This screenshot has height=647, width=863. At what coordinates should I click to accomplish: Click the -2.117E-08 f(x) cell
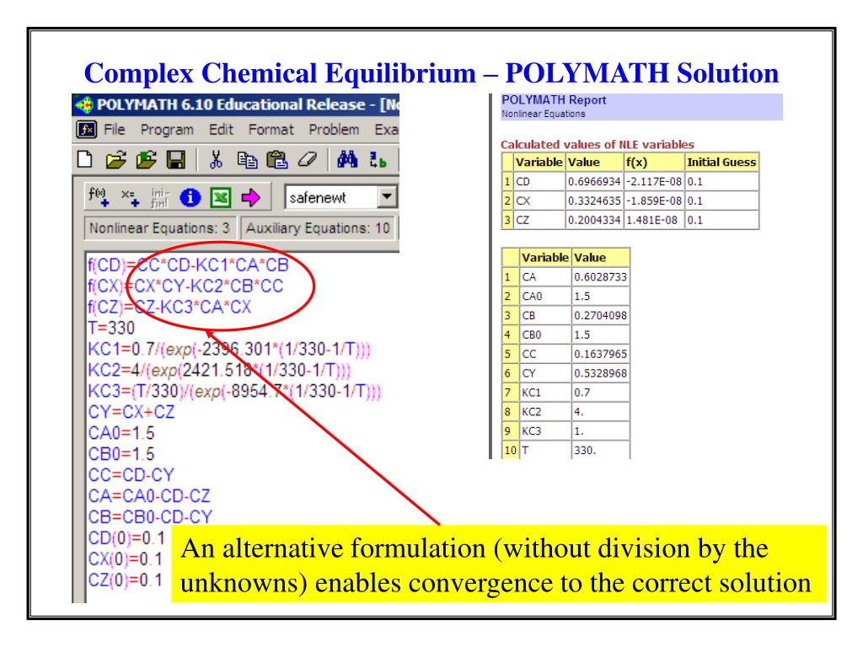653,182
